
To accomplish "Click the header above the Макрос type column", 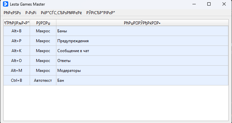I will [43, 23].
